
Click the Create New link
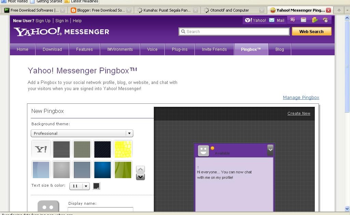click(299, 113)
